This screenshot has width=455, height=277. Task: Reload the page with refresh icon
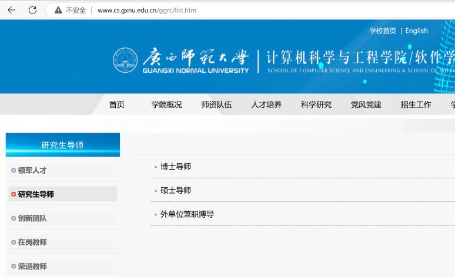32,10
